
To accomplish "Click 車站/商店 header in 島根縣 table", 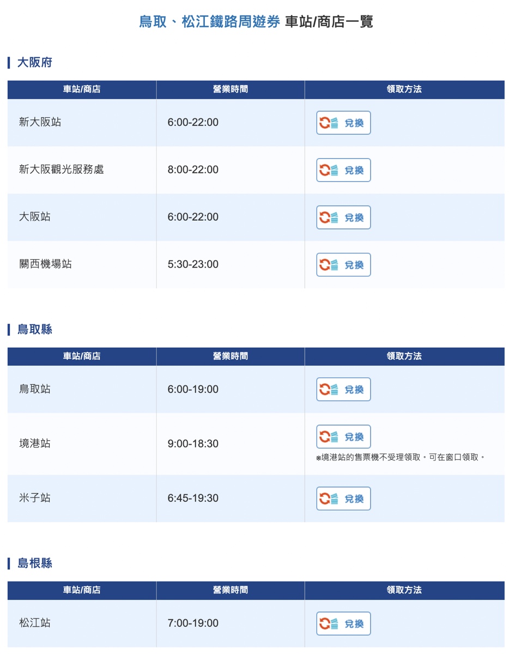I will tap(82, 590).
